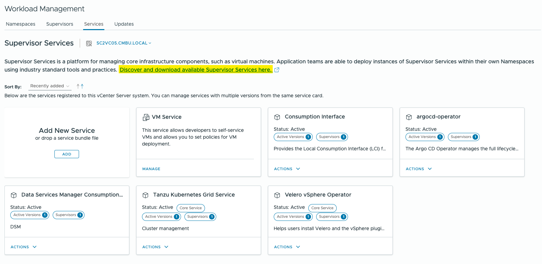Screen dimensions: 542x264
Task: Click the Workload Management page heading
Action: click(x=44, y=9)
